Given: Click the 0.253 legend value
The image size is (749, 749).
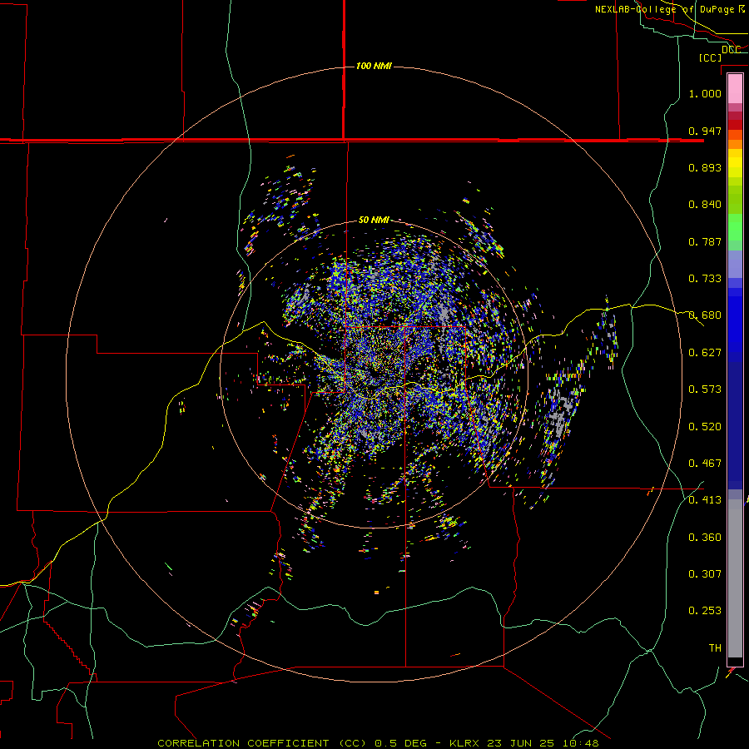Looking at the screenshot, I should [x=705, y=611].
